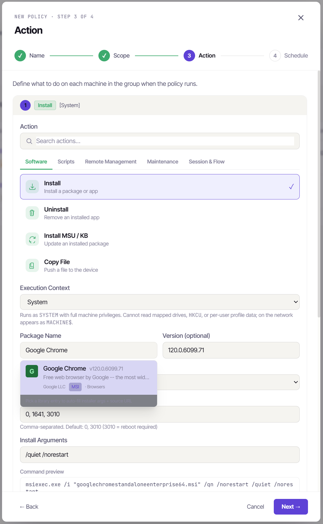Close the New Policy dialog
The height and width of the screenshot is (524, 323).
click(301, 18)
